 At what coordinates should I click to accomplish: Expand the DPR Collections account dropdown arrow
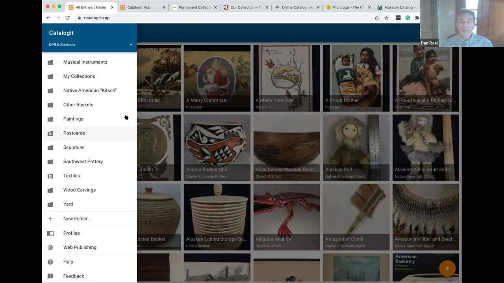click(131, 45)
